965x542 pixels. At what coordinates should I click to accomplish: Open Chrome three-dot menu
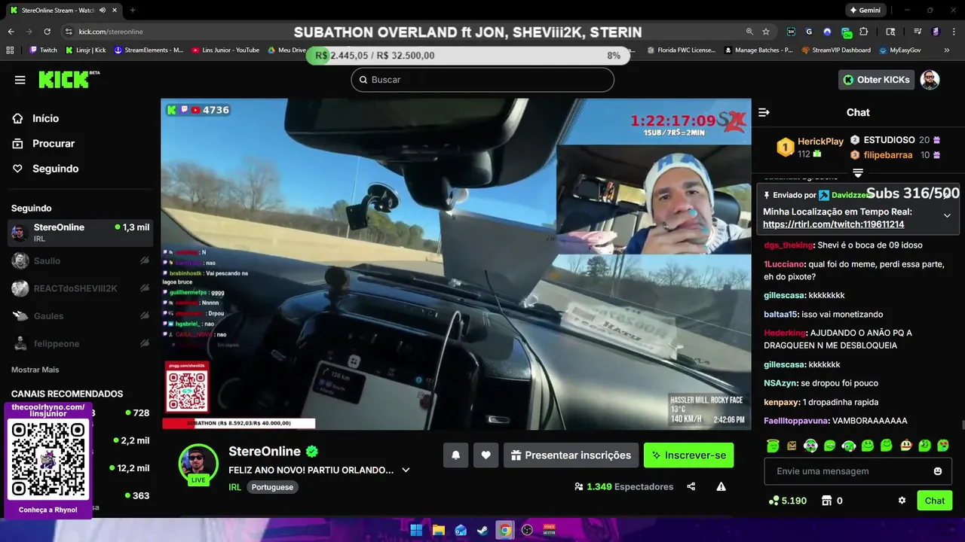tap(954, 32)
